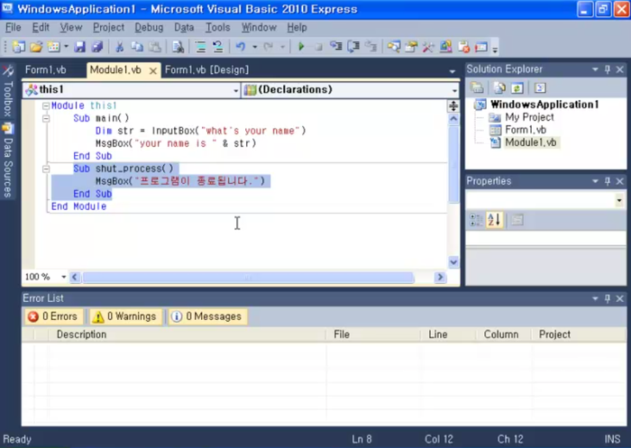Close the Module1.vb tab
The height and width of the screenshot is (448, 631).
click(153, 71)
